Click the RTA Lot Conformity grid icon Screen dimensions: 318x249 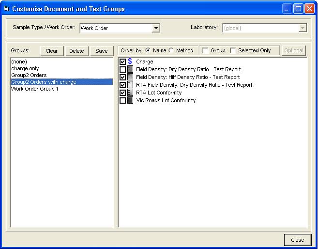(x=130, y=93)
